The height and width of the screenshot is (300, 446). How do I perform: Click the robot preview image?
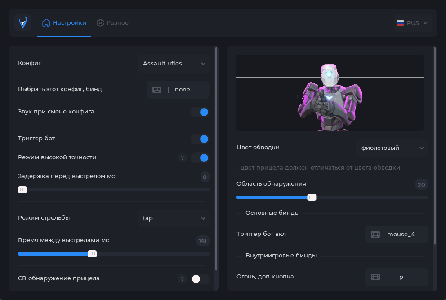coord(330,93)
